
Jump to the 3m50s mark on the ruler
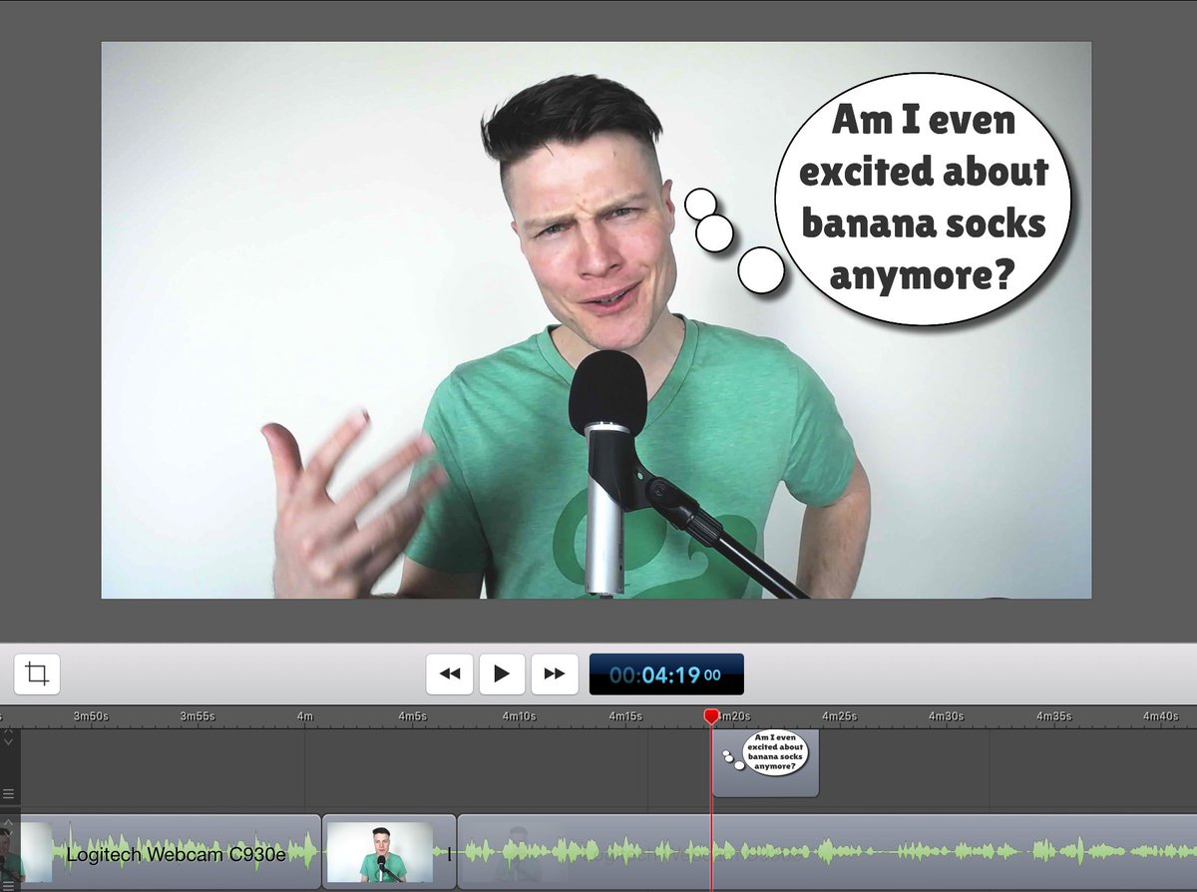[91, 716]
